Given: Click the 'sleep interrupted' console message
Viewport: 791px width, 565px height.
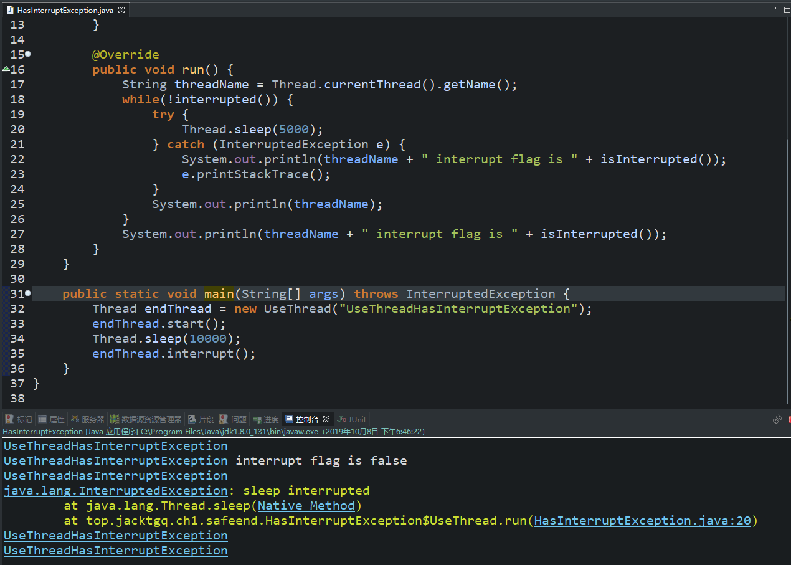Looking at the screenshot, I should tap(306, 490).
